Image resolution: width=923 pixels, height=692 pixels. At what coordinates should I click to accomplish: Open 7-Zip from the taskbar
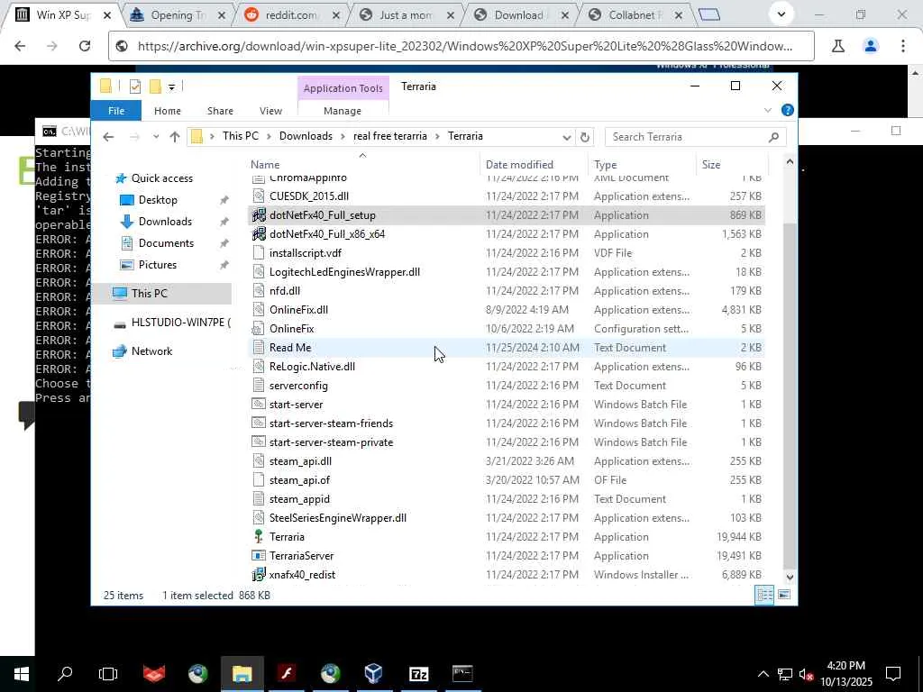(418, 674)
